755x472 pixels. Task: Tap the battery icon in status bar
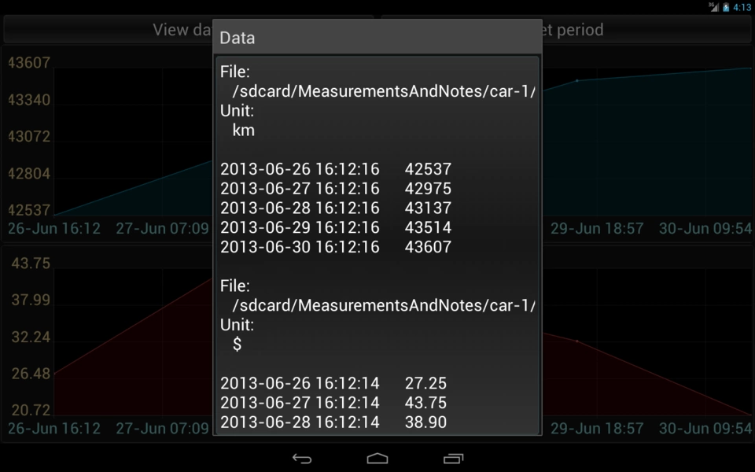(x=726, y=7)
